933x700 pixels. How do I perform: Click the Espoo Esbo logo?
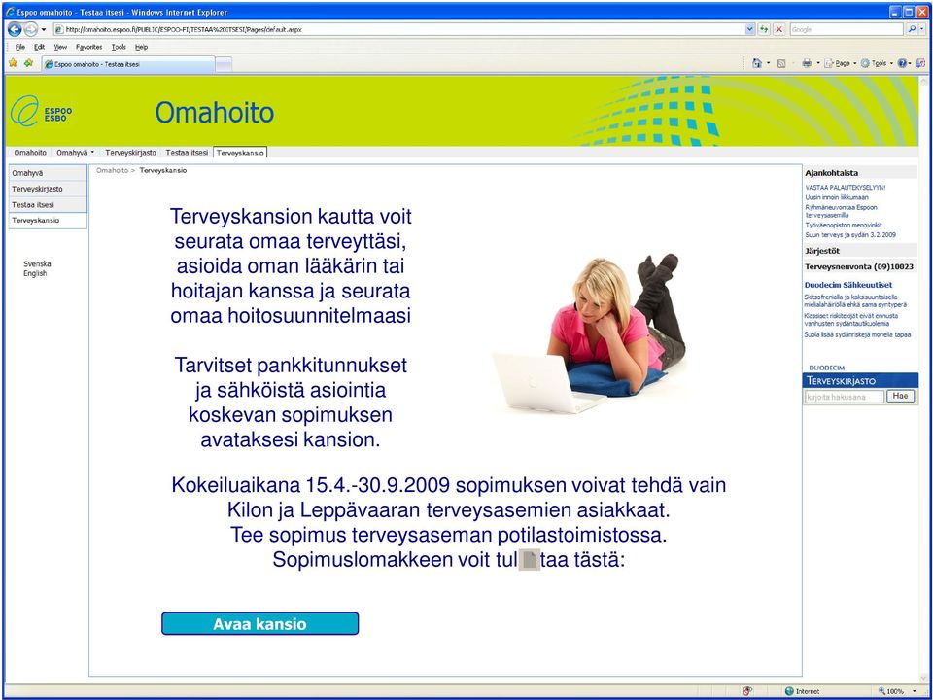tap(42, 111)
